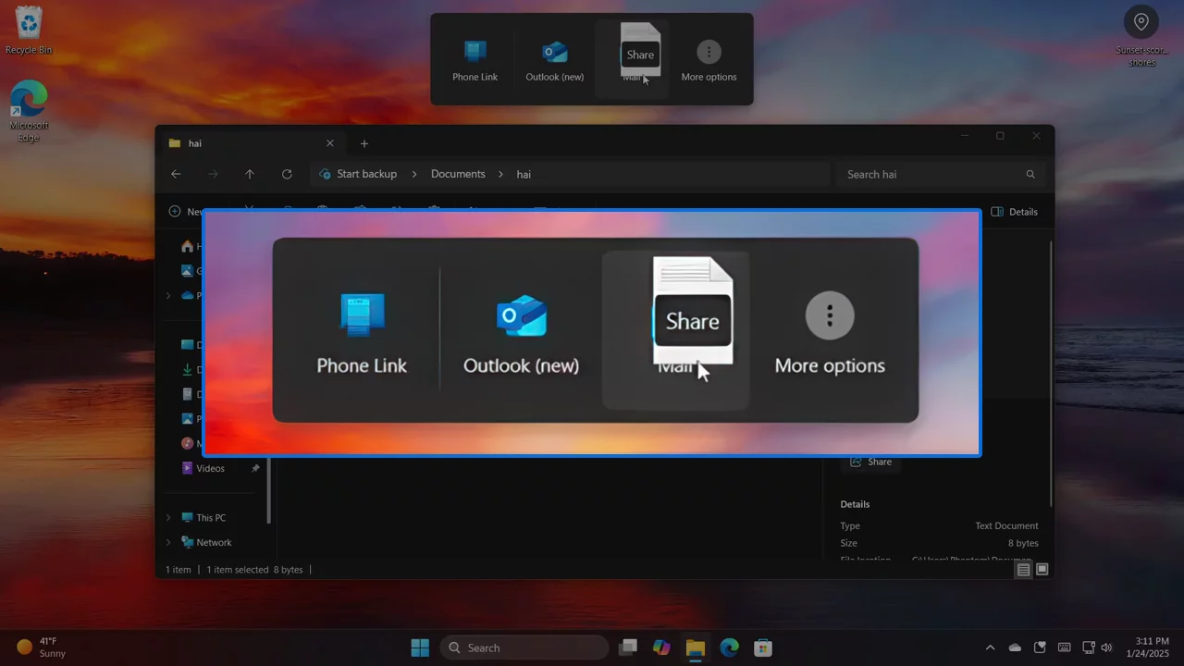
Task: Expand the Network tree node
Action: click(167, 543)
